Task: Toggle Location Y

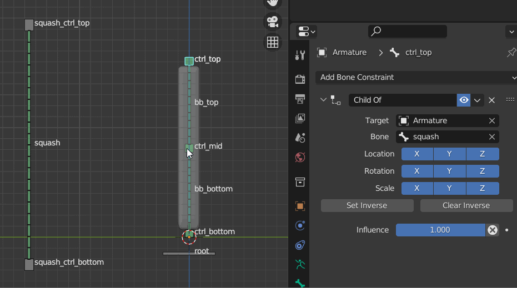Action: pos(450,154)
